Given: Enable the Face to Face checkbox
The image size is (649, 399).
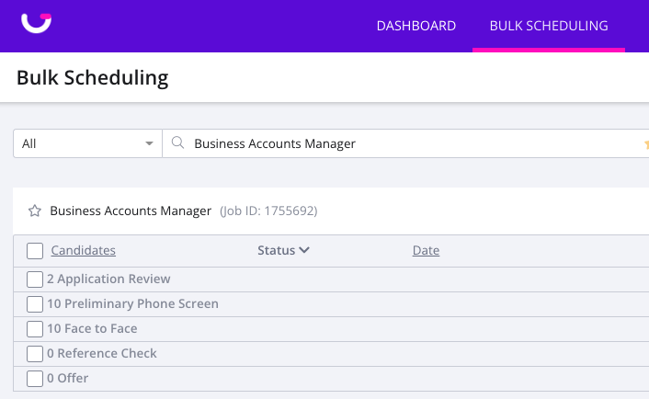Looking at the screenshot, I should pos(35,329).
